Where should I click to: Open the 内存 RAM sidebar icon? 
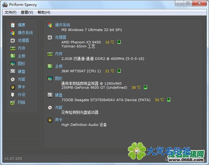pos(13,48)
